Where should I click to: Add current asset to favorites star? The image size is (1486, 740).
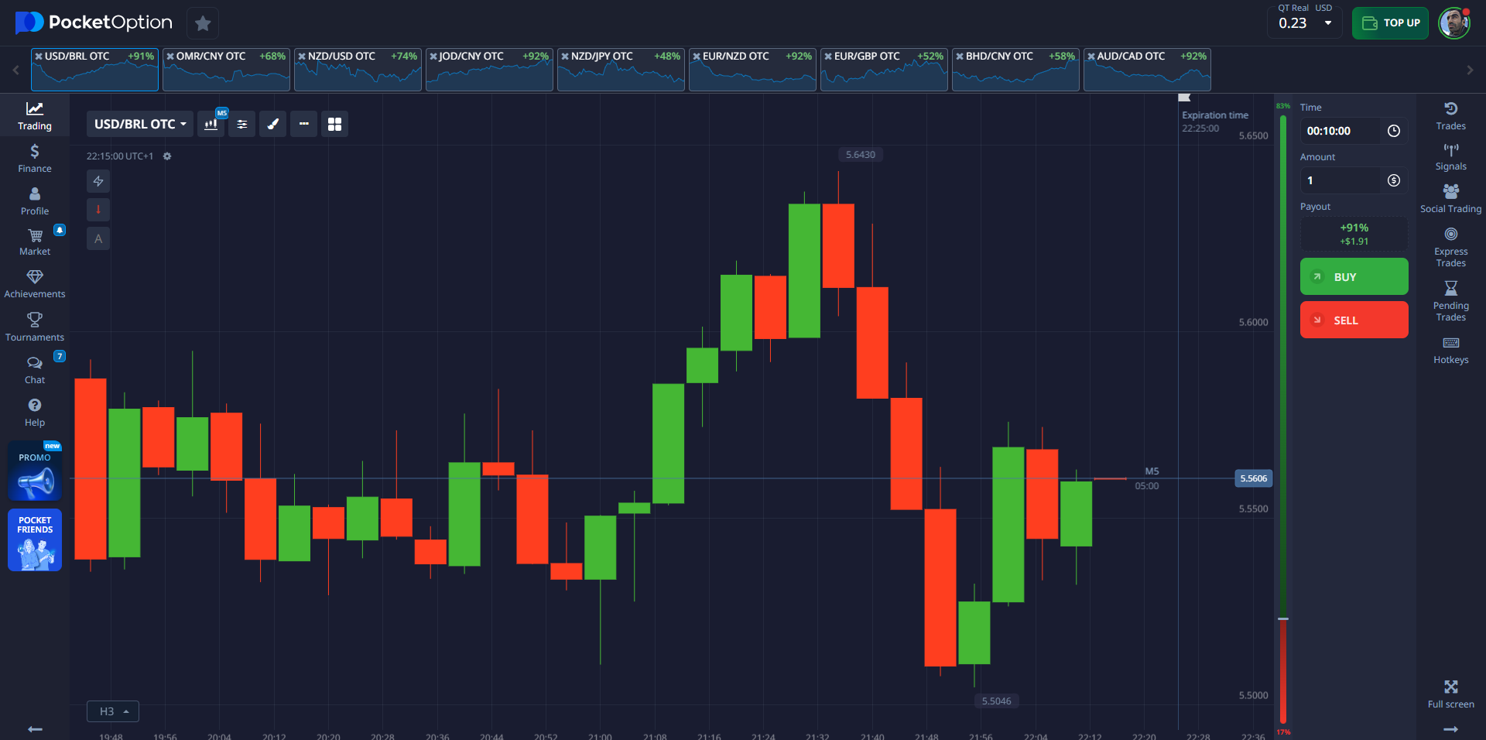point(203,23)
